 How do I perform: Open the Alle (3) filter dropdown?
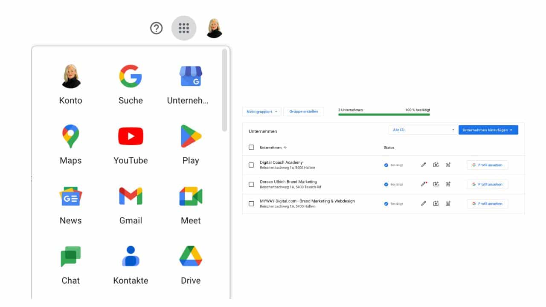coord(422,130)
